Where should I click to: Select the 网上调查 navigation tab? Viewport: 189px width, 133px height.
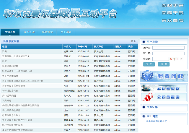(x=66, y=32)
